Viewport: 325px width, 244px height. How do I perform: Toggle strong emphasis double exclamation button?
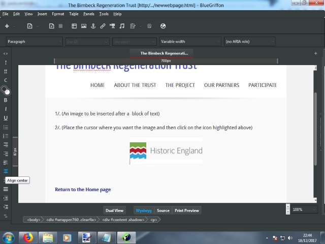pos(6,71)
